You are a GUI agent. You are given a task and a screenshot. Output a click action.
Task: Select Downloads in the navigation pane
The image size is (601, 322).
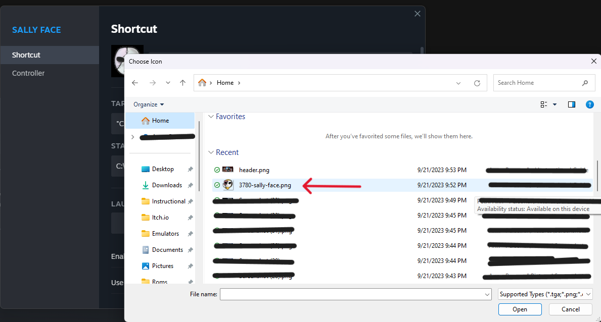tap(167, 185)
